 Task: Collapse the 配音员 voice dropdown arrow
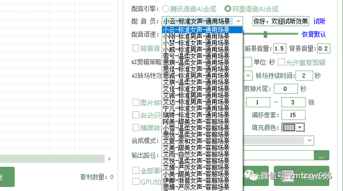click(239, 21)
